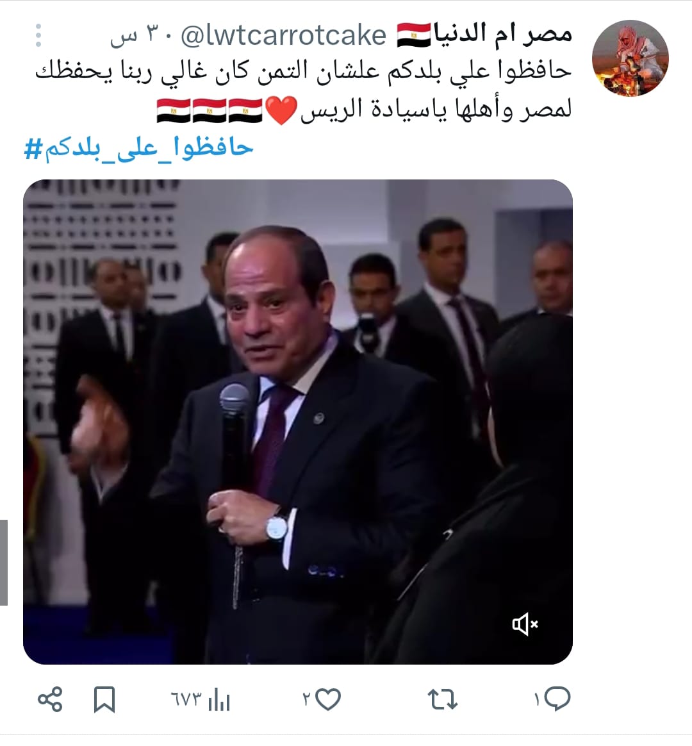Click the gray scrollbar handle at left edge

(x=4, y=563)
